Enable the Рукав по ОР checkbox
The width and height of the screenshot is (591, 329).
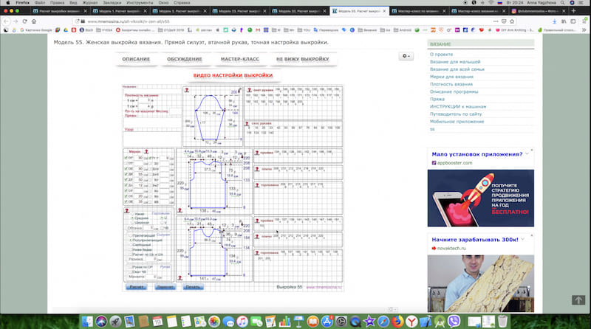(x=130, y=267)
